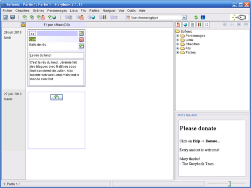251x188 pixels.
Task: Delete the scene using the red icon
Action: (x=81, y=40)
